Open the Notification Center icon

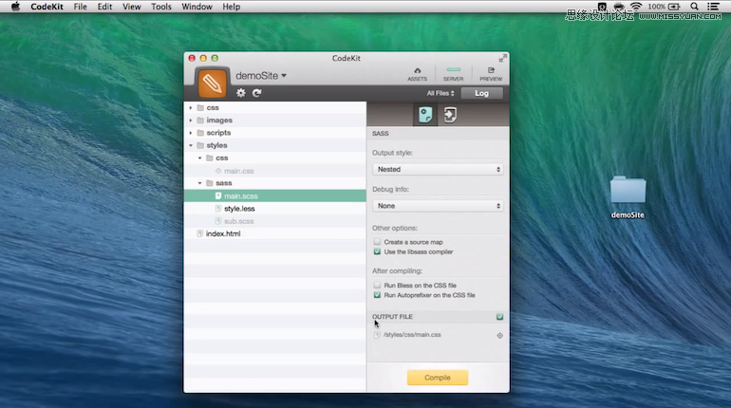point(713,7)
